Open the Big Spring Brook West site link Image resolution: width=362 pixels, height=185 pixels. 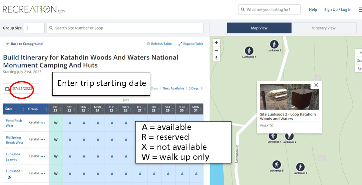tap(14, 140)
